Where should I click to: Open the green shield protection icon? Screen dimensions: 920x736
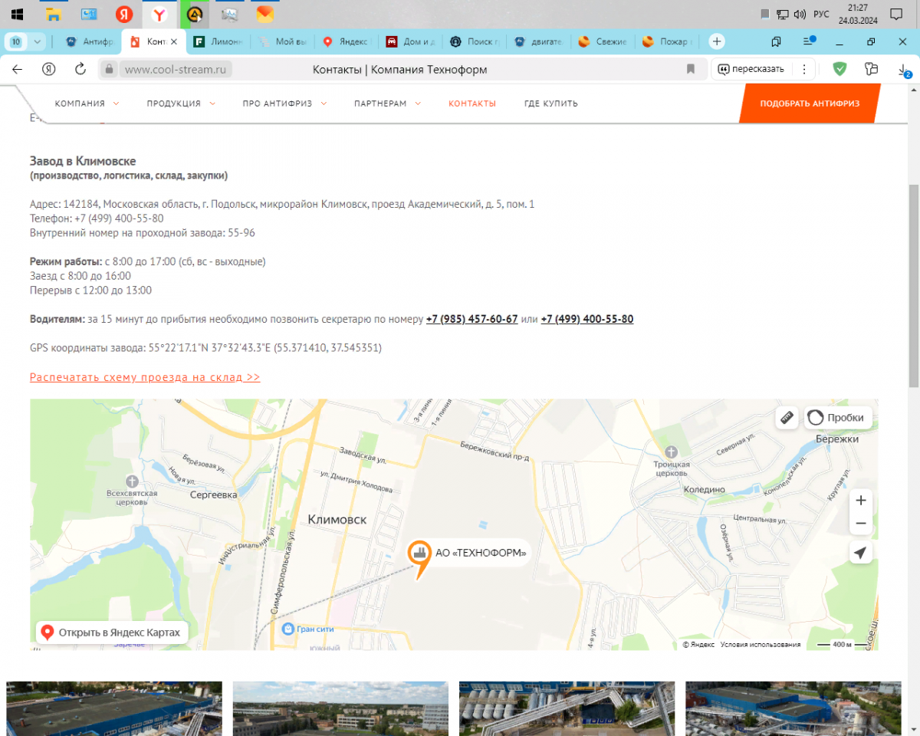point(839,69)
